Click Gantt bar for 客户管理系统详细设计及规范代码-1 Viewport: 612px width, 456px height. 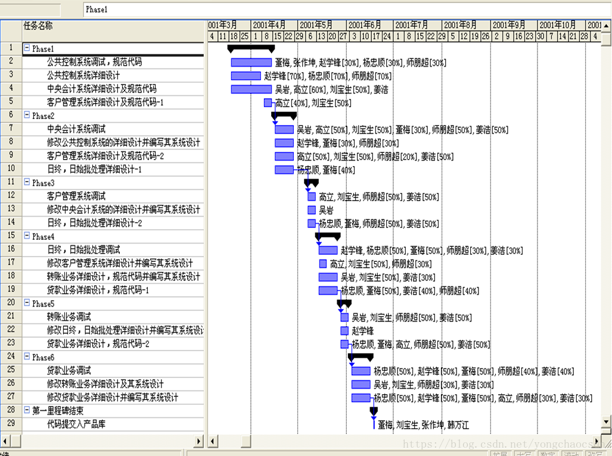(x=268, y=102)
